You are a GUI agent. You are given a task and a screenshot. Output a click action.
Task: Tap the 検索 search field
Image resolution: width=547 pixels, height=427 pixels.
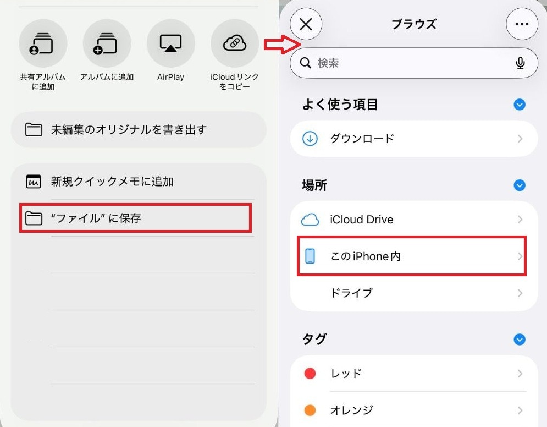point(385,63)
